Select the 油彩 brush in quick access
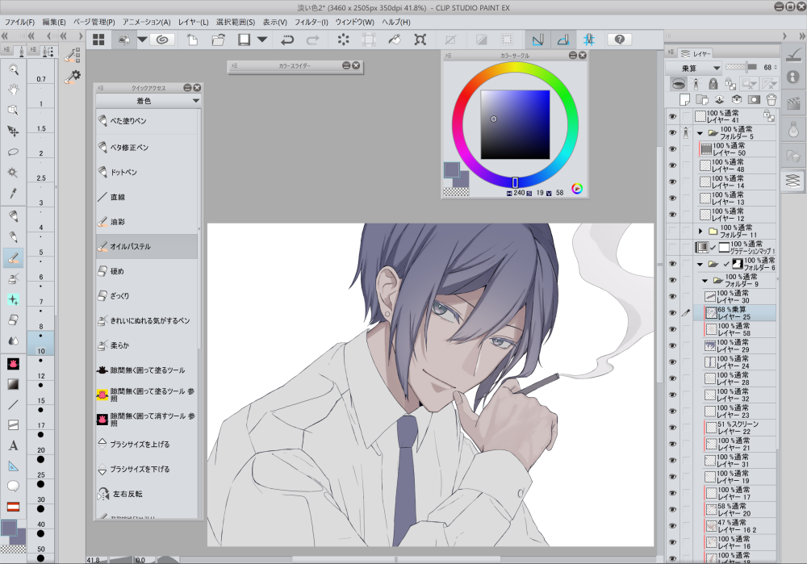This screenshot has width=807, height=564. coord(119,221)
